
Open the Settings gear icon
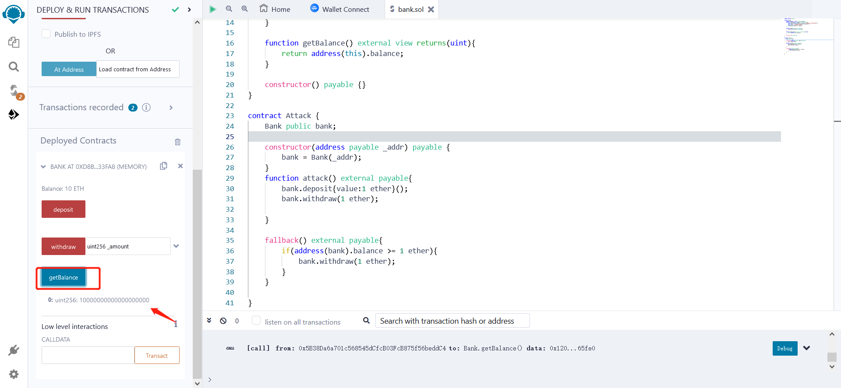[x=14, y=374]
